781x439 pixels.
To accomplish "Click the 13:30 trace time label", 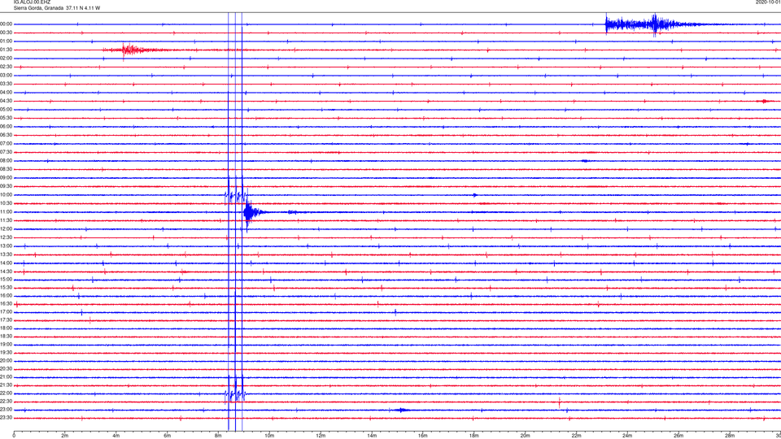I will coord(7,254).
